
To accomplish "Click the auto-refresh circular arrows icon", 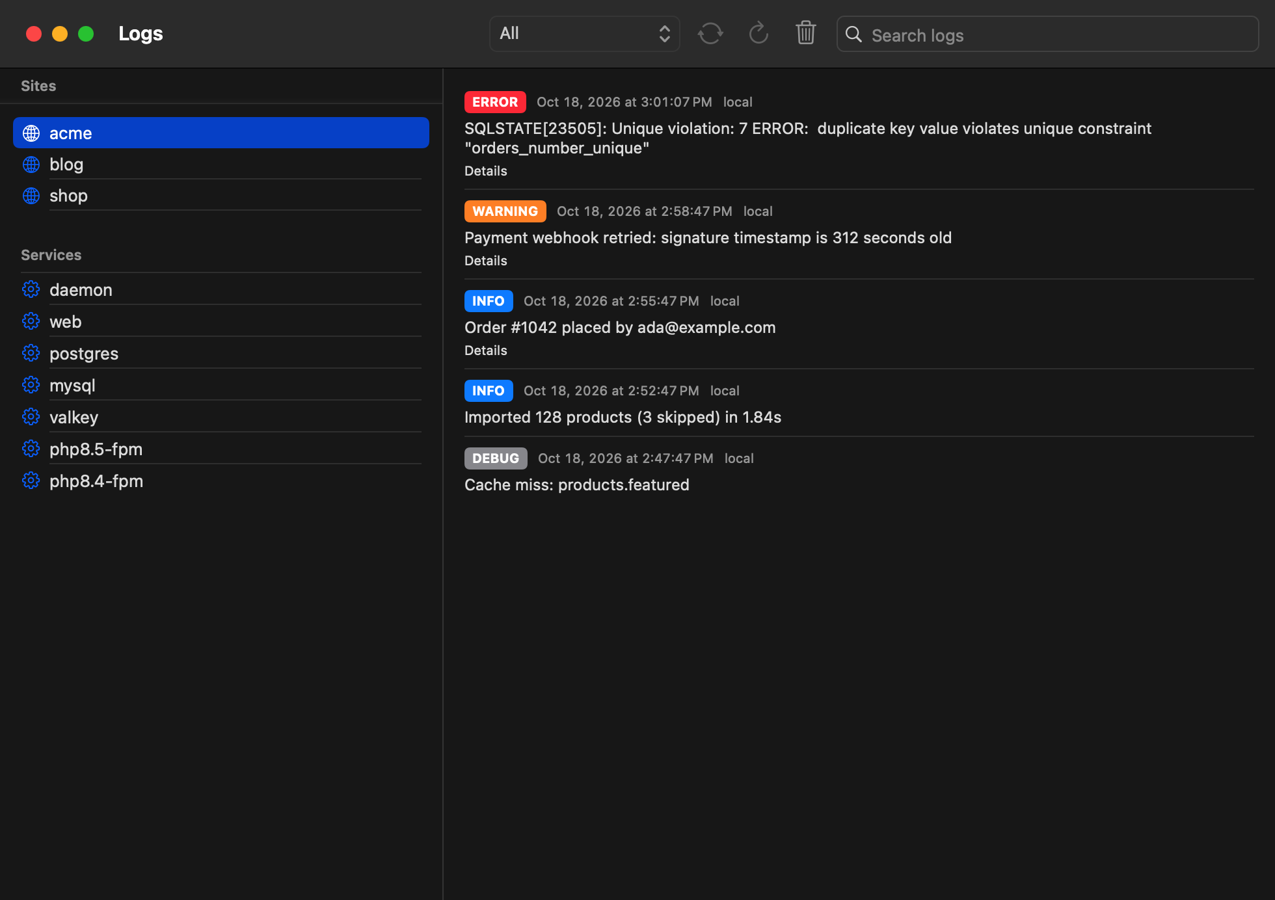I will [x=710, y=33].
